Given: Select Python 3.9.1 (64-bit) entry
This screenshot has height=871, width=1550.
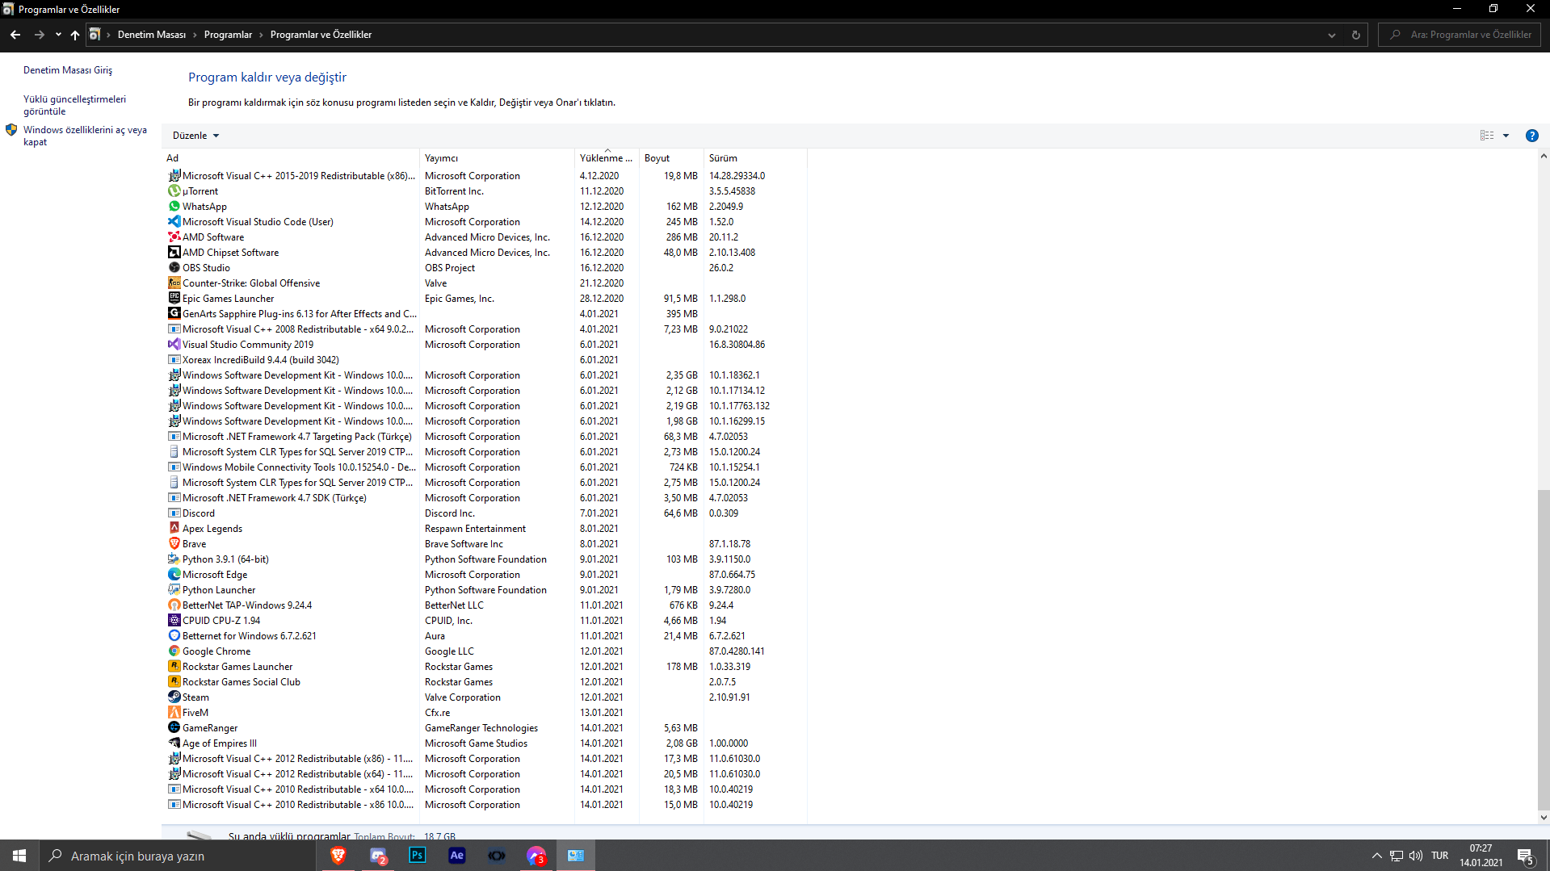Looking at the screenshot, I should [x=485, y=559].
